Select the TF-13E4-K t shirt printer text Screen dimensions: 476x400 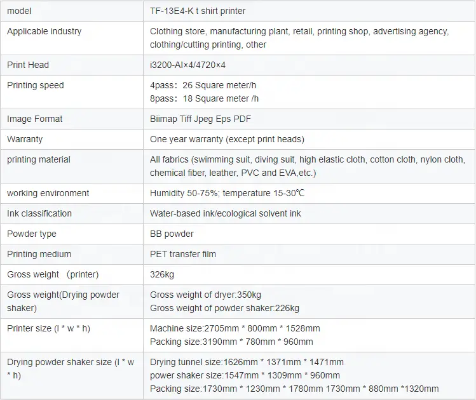198,11
